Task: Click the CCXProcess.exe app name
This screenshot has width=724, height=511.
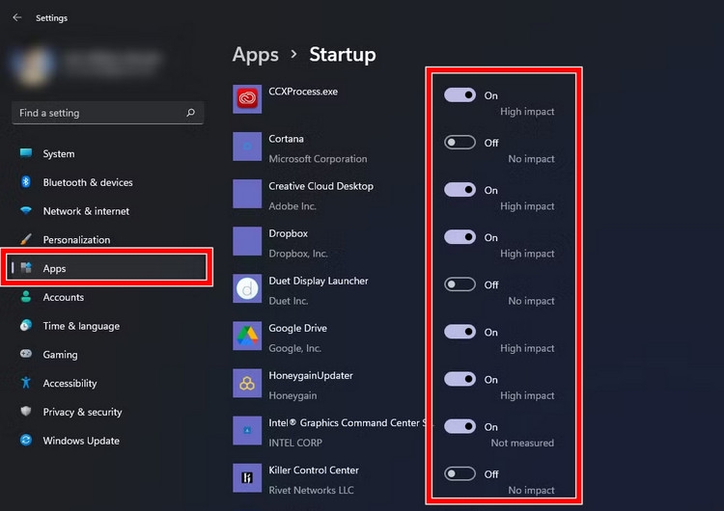Action: click(303, 92)
